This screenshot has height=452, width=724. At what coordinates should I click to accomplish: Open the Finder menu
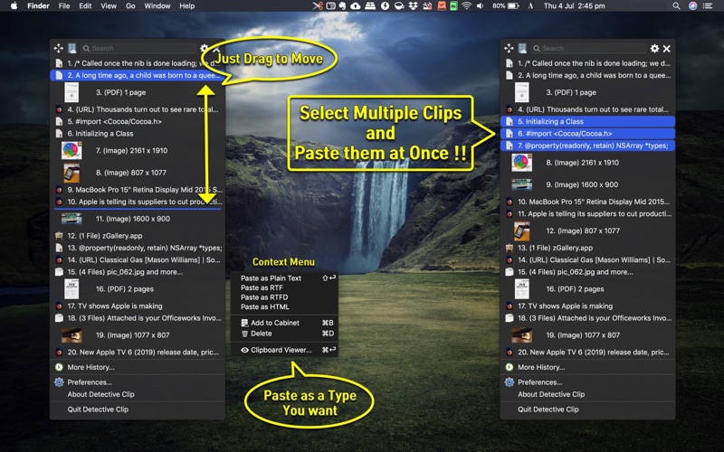pyautogui.click(x=38, y=6)
